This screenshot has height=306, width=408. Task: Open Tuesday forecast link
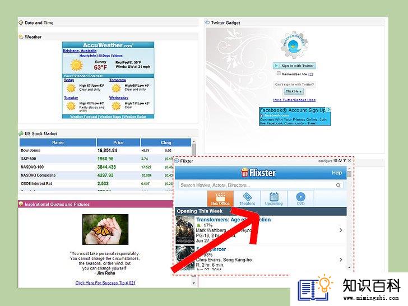[x=71, y=98]
